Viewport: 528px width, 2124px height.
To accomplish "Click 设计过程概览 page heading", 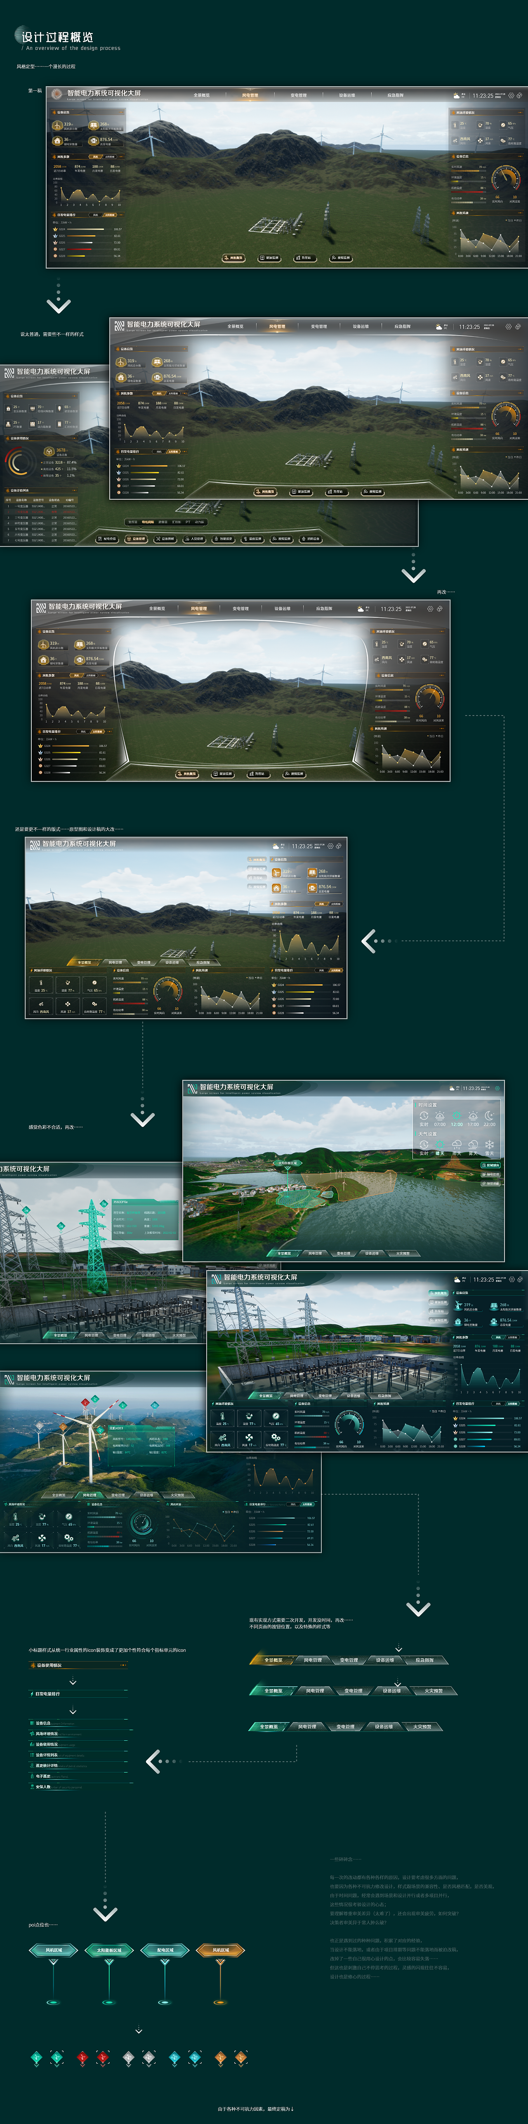I will pyautogui.click(x=58, y=36).
